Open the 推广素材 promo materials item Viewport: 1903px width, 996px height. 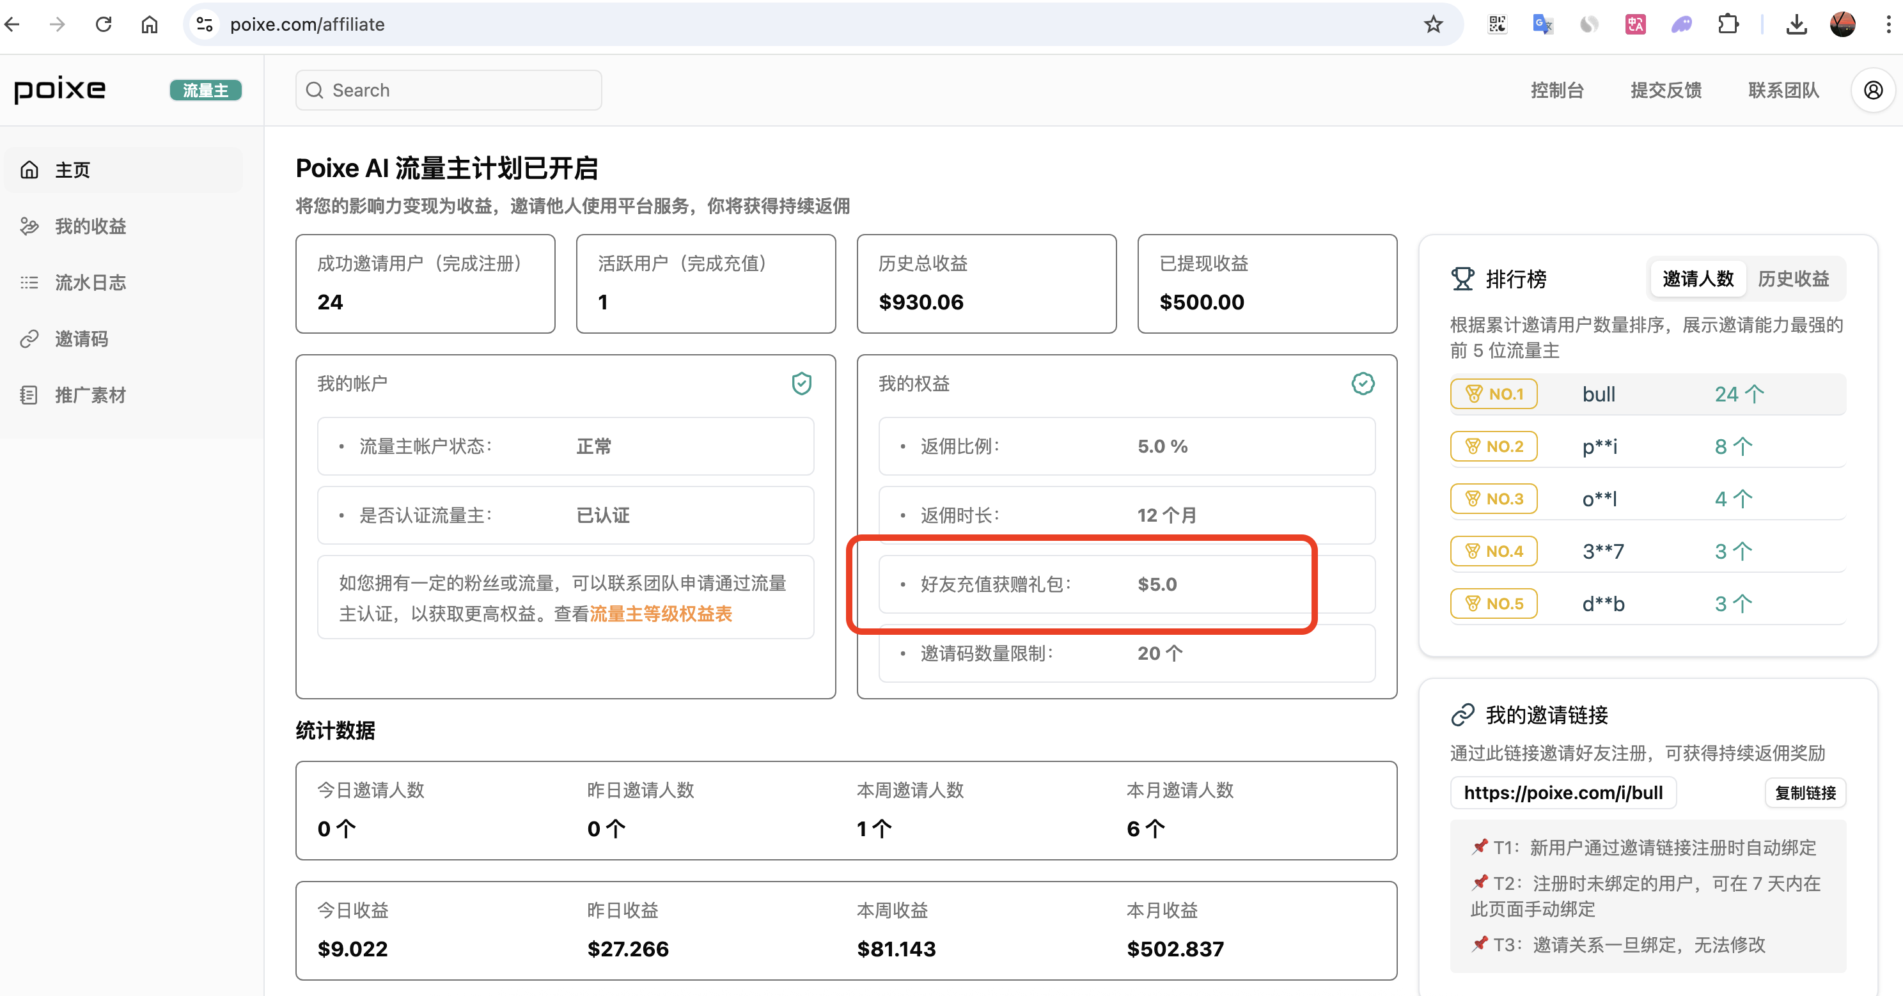coord(90,395)
